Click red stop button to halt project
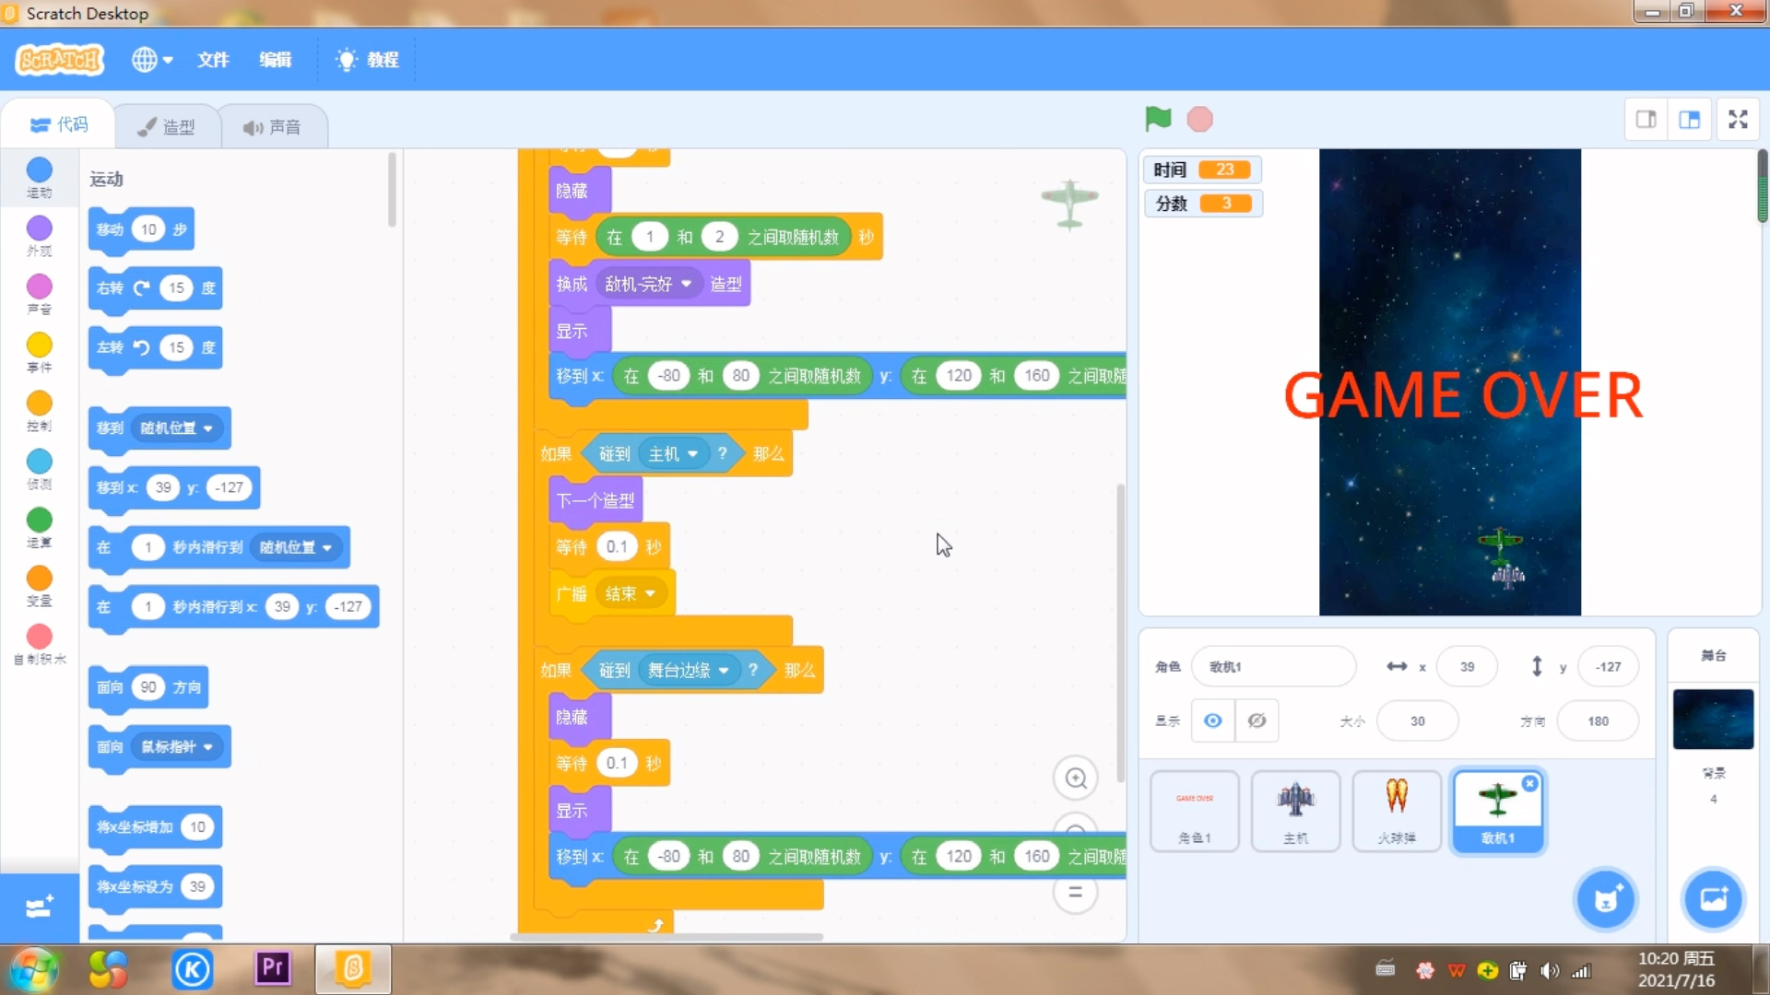 pos(1198,118)
